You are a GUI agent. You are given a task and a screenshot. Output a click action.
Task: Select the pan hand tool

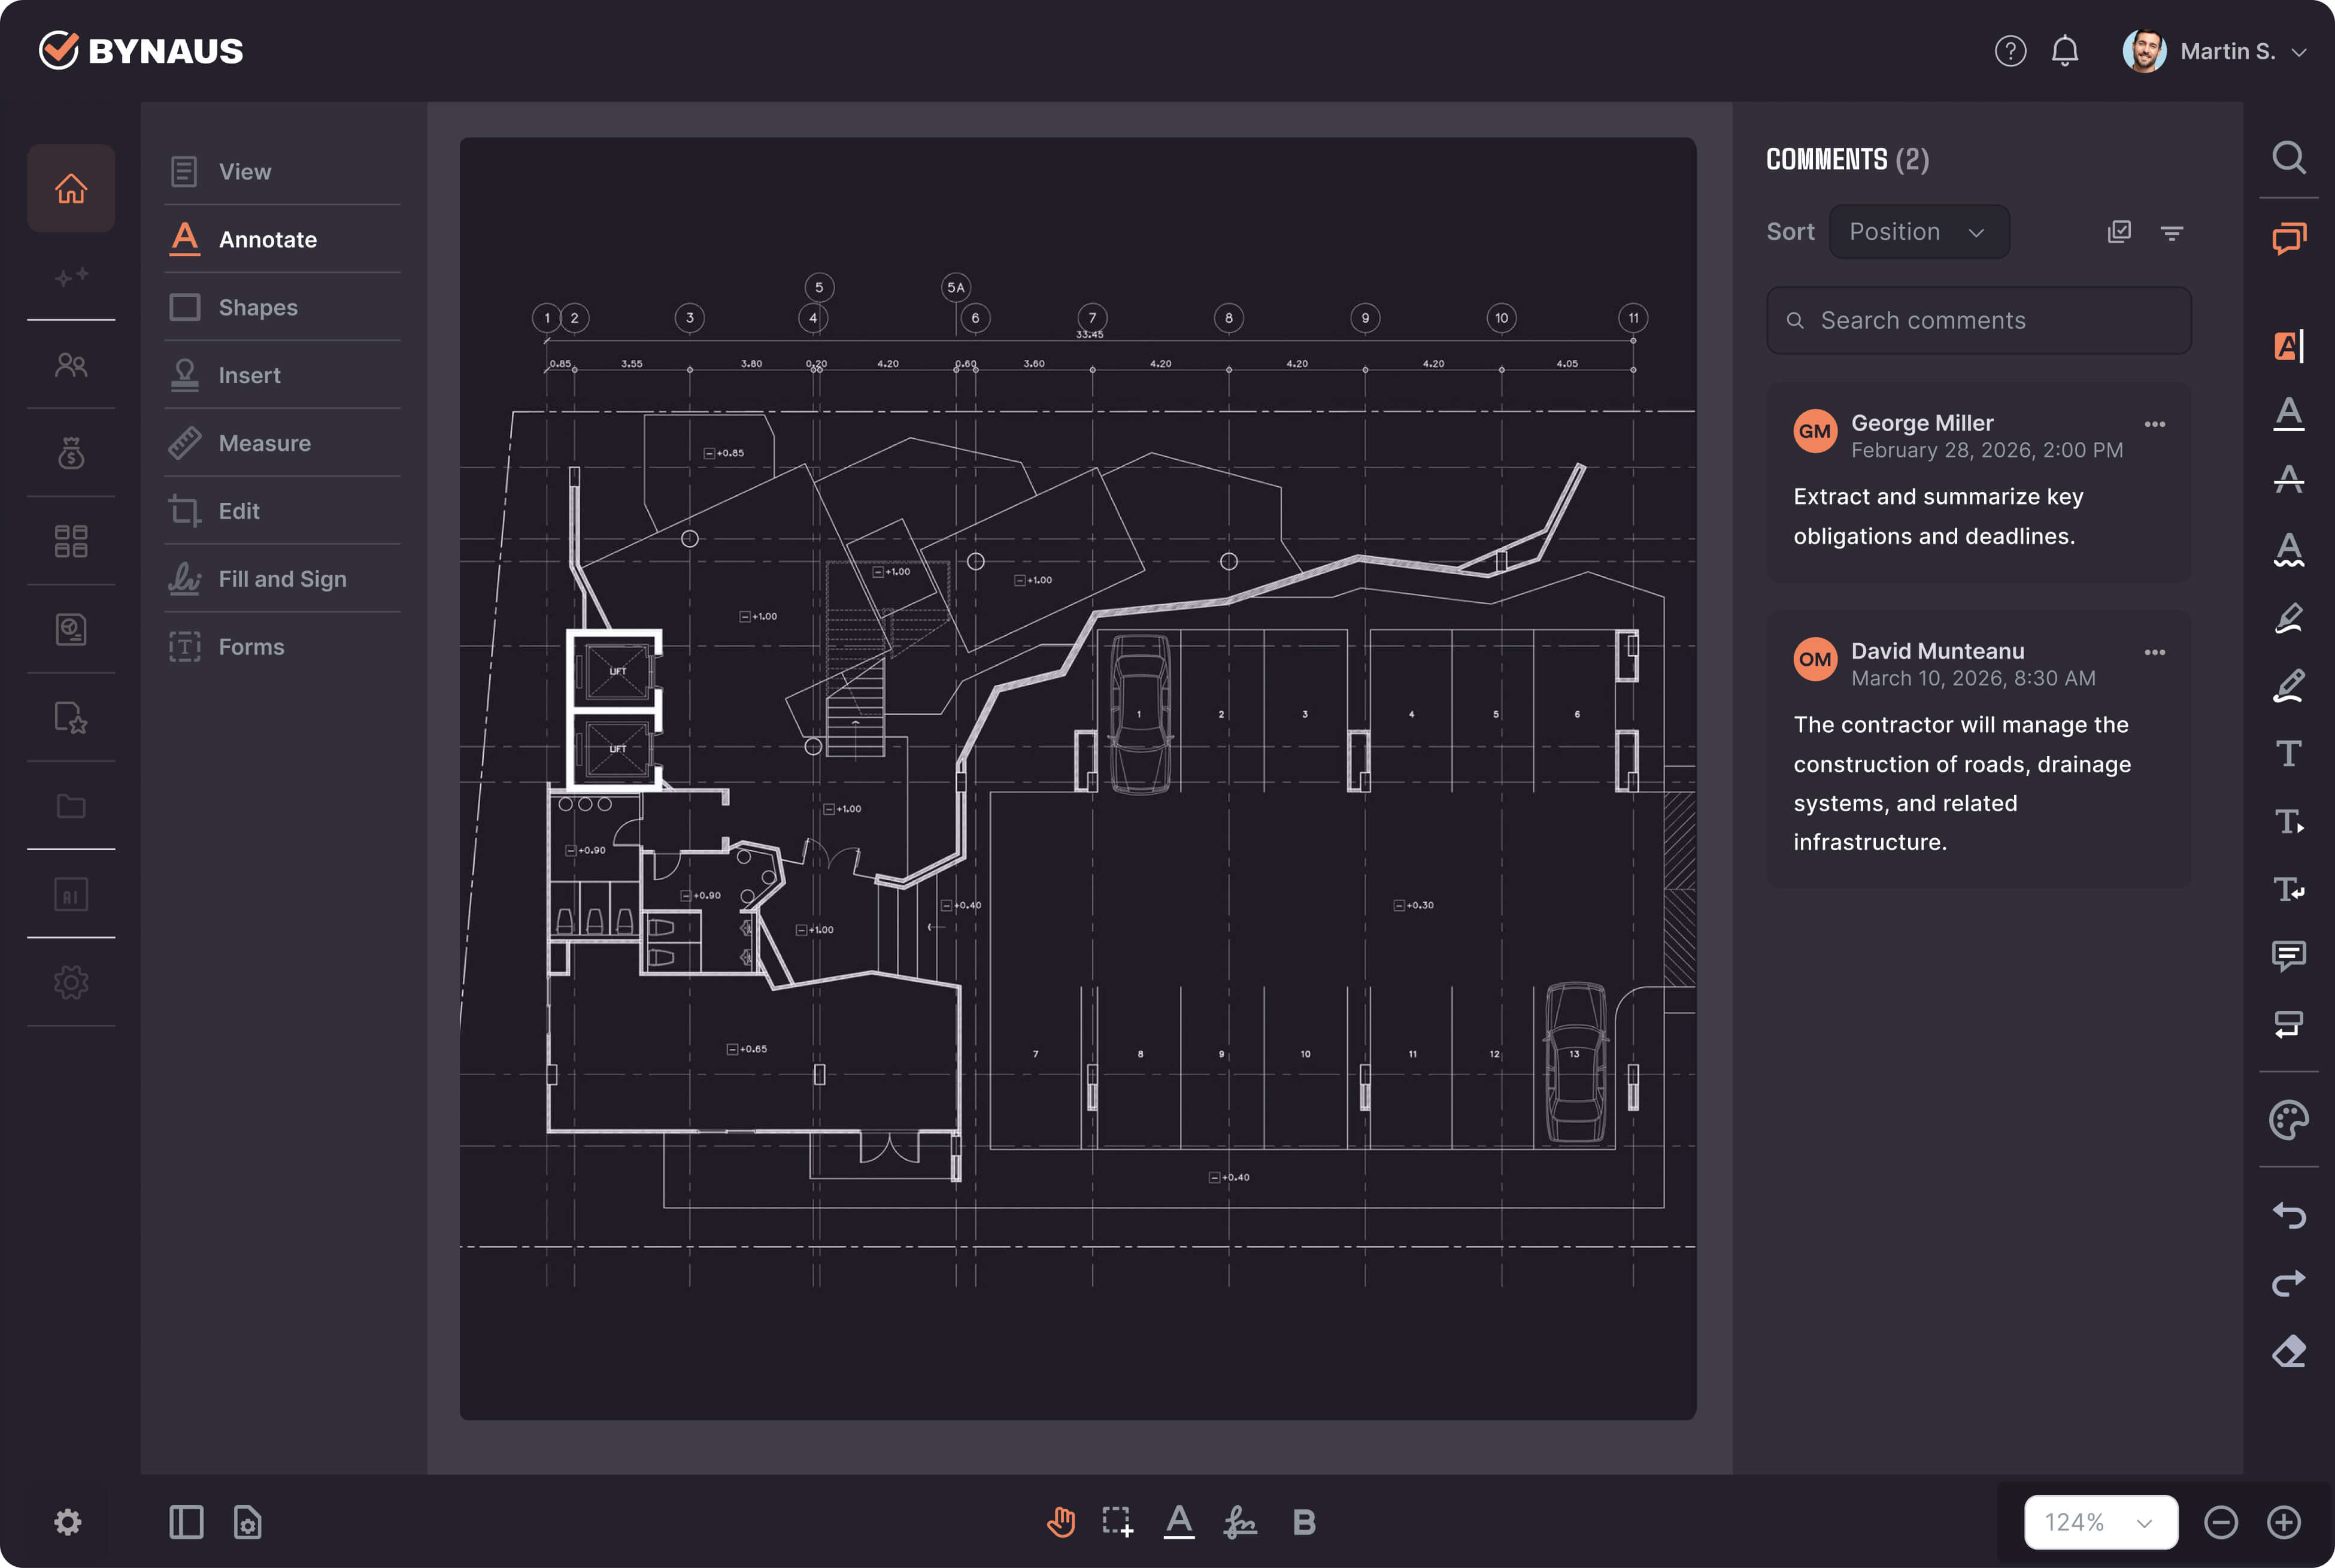(x=1060, y=1522)
